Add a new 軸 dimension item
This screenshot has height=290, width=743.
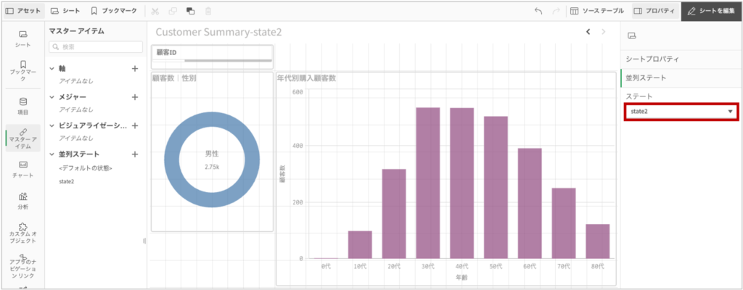click(134, 68)
